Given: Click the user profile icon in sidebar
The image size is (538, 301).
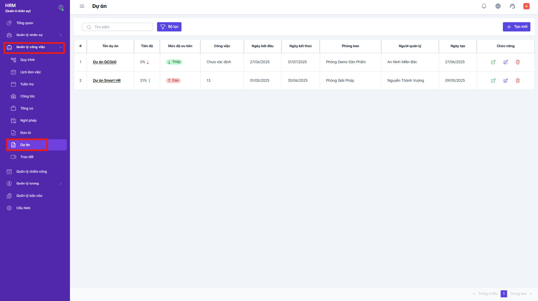Looking at the screenshot, I should [x=61, y=8].
